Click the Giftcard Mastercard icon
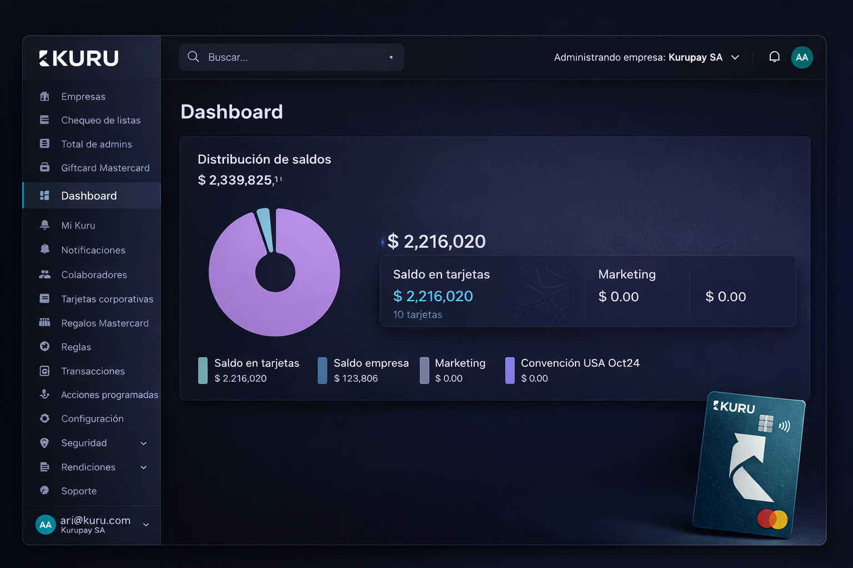This screenshot has width=853, height=568. coord(45,168)
